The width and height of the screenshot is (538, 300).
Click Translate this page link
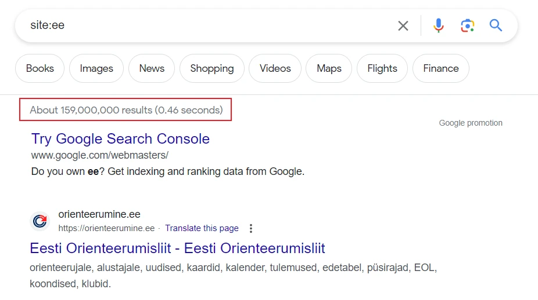[202, 228]
